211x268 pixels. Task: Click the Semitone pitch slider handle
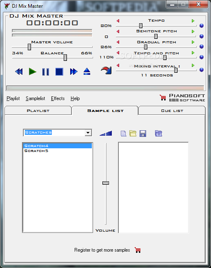(156, 36)
